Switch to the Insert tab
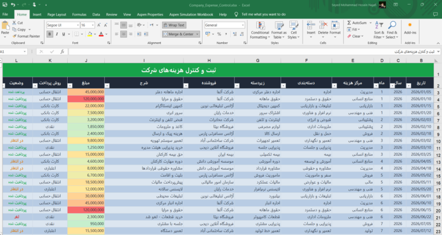442x235 pixels. 37,14
